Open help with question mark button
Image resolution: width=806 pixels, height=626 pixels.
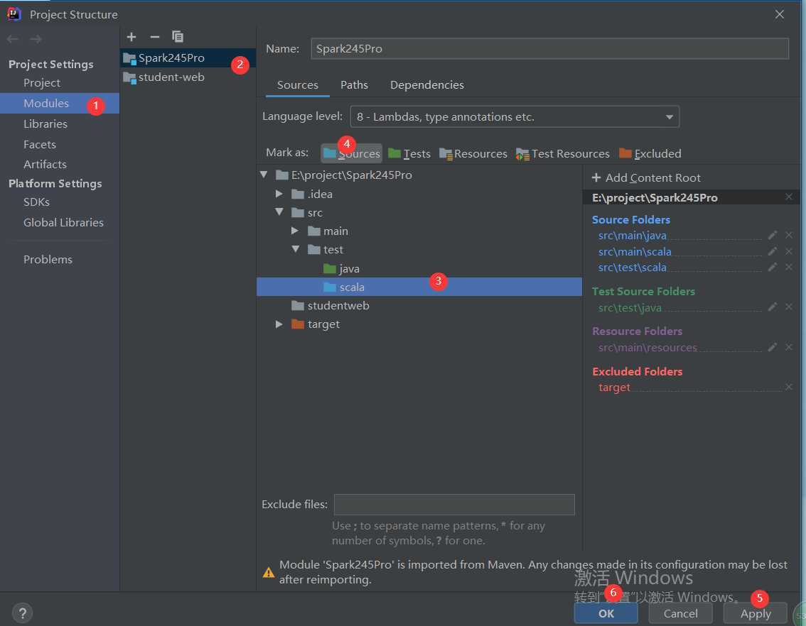pos(22,613)
